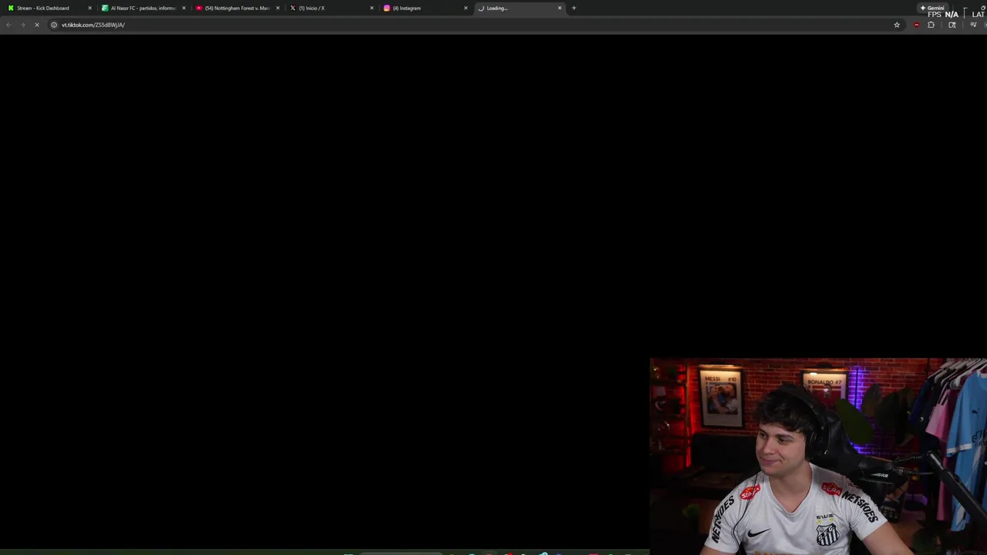Image resolution: width=987 pixels, height=555 pixels.
Task: Close the Stream - Kick Dashboard tab
Action: 89,8
